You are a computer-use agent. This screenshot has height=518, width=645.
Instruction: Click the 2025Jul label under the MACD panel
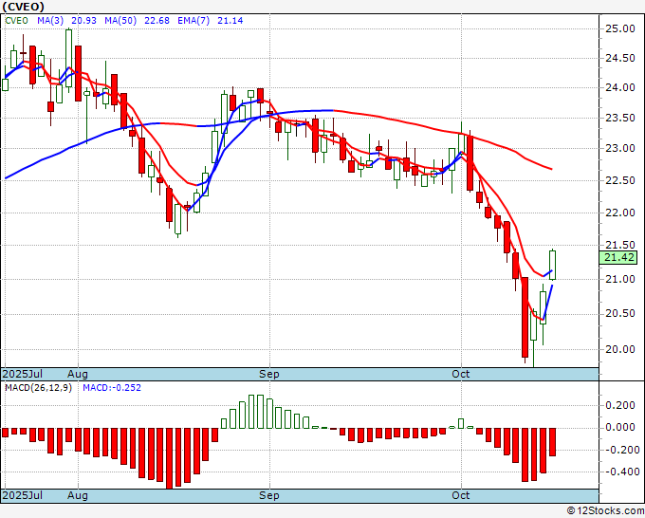(x=21, y=496)
